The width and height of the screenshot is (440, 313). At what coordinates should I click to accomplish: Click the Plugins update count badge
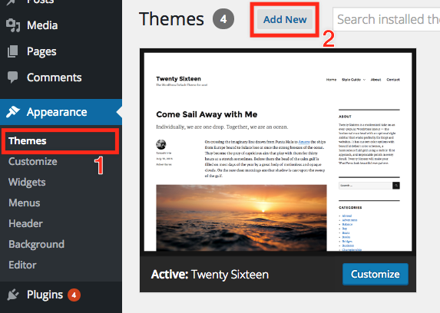(x=74, y=295)
